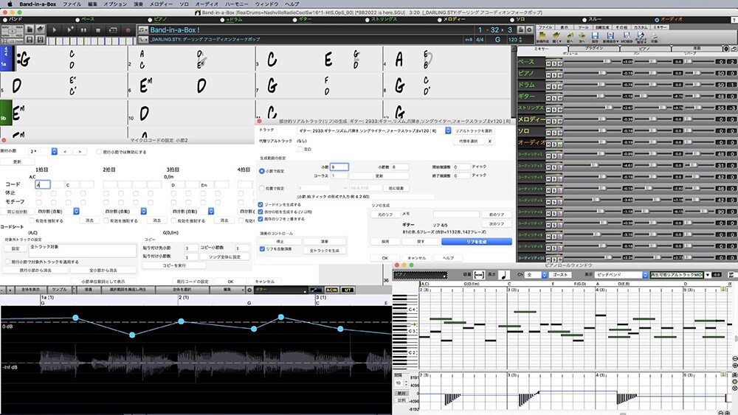This screenshot has width=738, height=415.
Task: Click キャンセル in riff generation dialog
Action: pos(416,258)
